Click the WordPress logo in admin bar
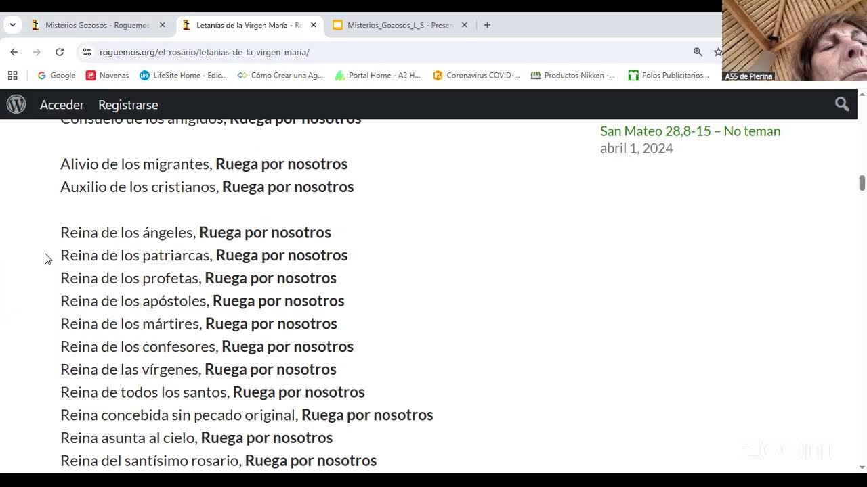This screenshot has height=487, width=867. tap(16, 104)
